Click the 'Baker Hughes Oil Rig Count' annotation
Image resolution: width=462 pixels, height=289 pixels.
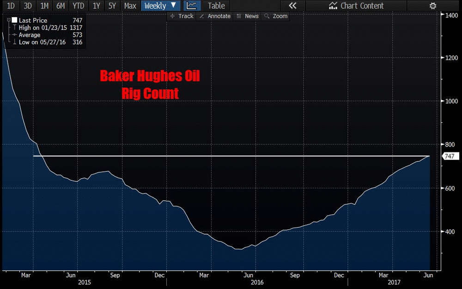[x=150, y=85]
